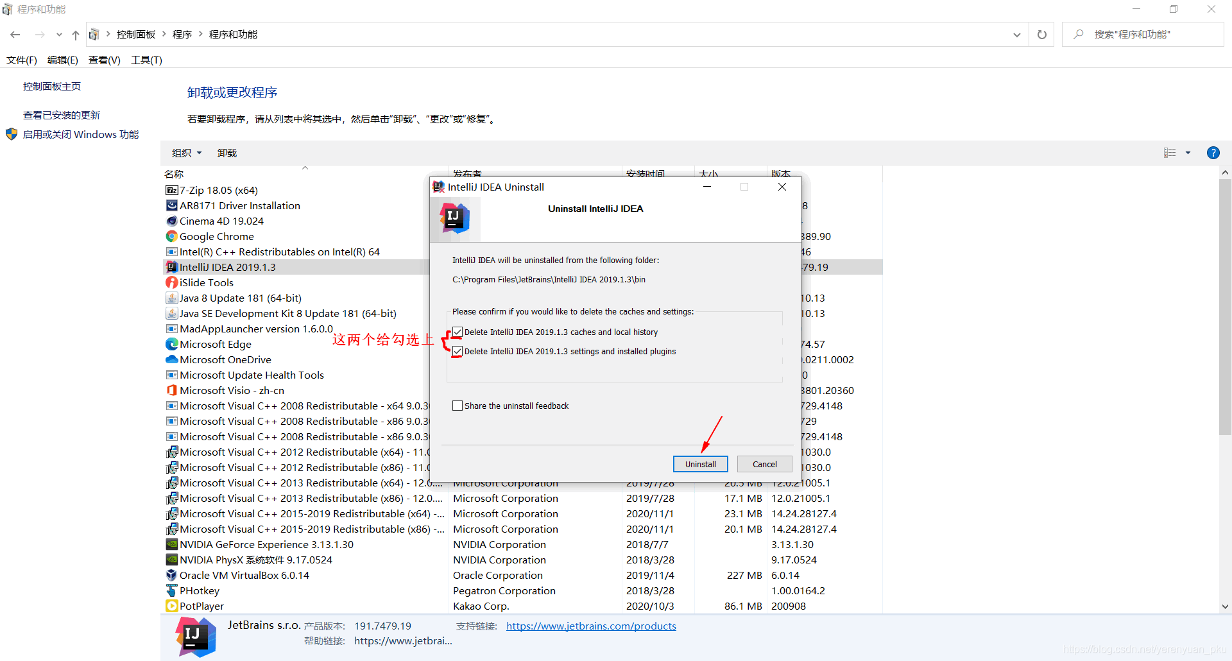The image size is (1232, 661).
Task: Toggle delete settings and installed plugins checkbox
Action: [x=458, y=351]
